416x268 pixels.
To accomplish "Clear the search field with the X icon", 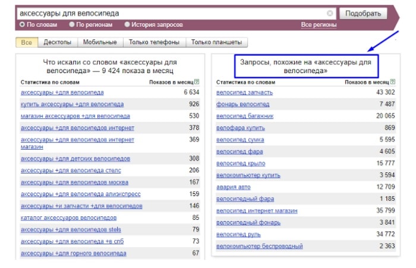I will 330,13.
